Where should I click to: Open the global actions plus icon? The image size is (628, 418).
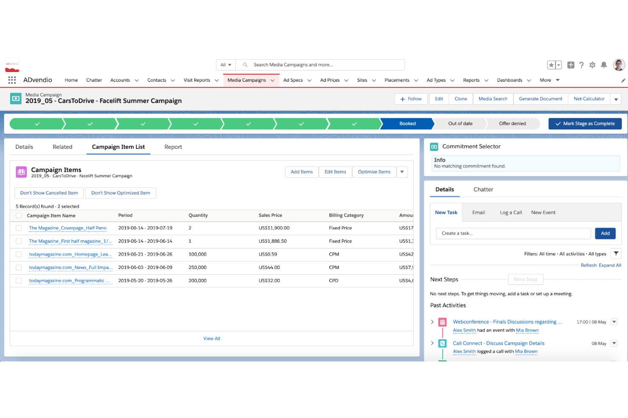pyautogui.click(x=571, y=65)
